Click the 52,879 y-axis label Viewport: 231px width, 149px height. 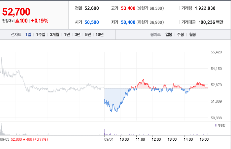click(x=216, y=85)
